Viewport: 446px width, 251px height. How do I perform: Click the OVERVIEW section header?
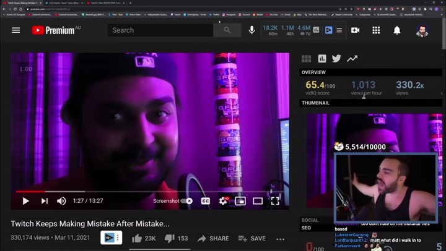pyautogui.click(x=370, y=72)
